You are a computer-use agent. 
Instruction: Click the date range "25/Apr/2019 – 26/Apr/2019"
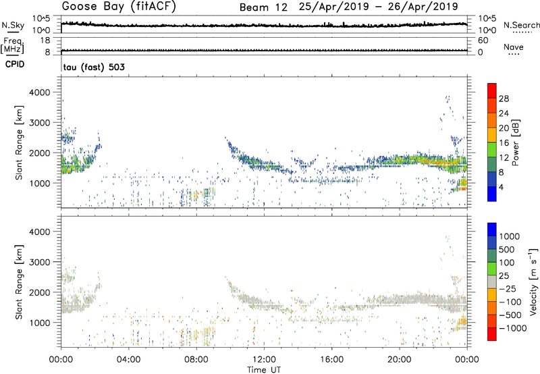click(x=378, y=7)
